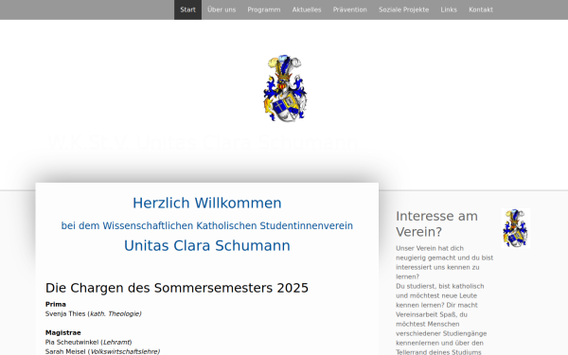Open Soziale Projekte menu item
The image size is (568, 355).
pos(403,9)
